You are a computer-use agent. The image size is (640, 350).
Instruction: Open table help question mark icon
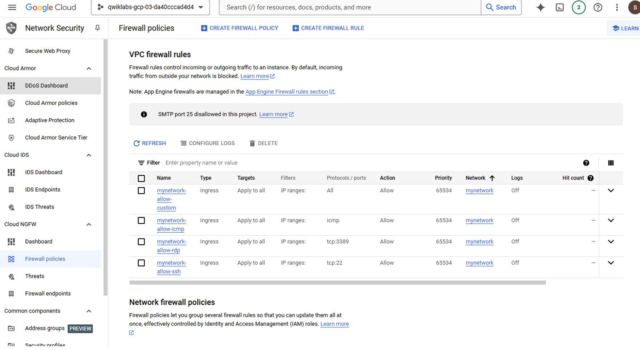point(586,163)
